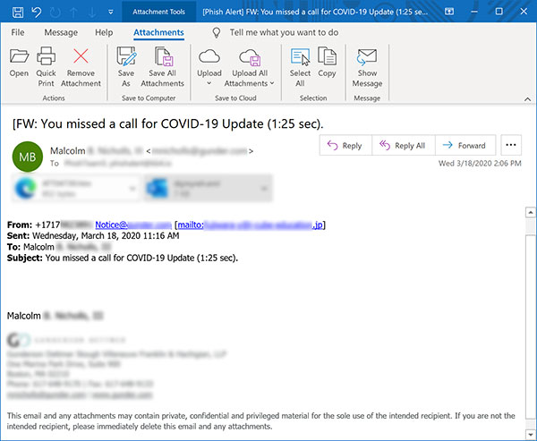Quick Print the attachment
The image size is (537, 441).
[x=46, y=67]
